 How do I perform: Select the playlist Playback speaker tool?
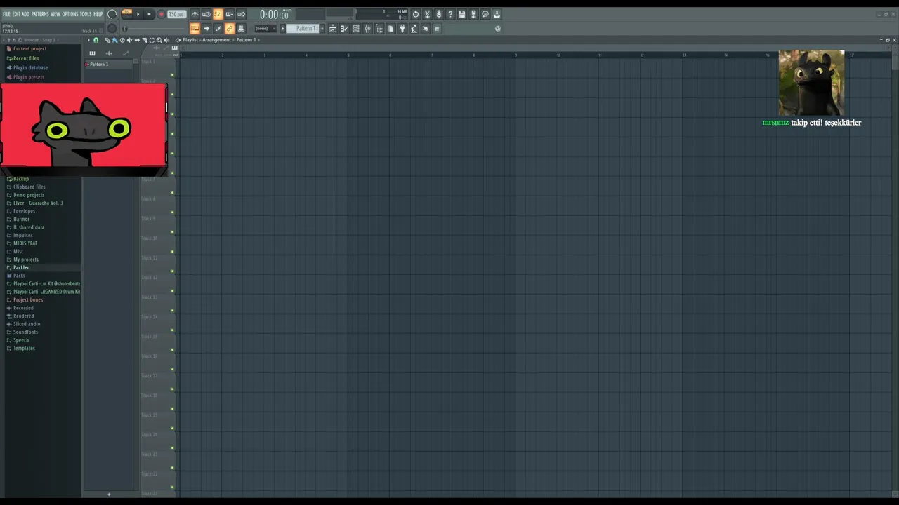[166, 40]
